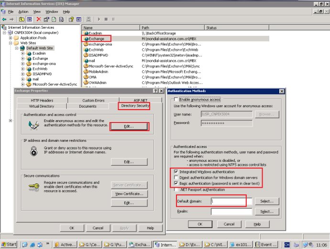Expand the Exadmin tree node
Screen dimensions: 330x249
point(23,54)
